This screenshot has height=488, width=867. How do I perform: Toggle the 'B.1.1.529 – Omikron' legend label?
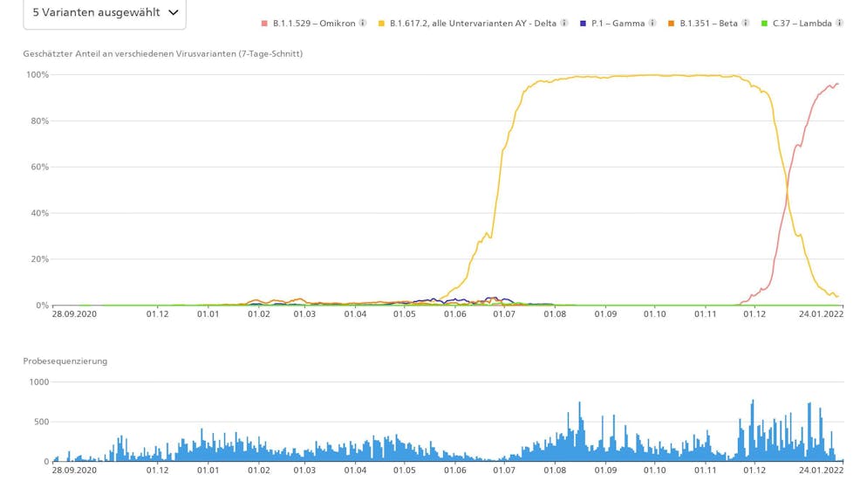pos(314,24)
